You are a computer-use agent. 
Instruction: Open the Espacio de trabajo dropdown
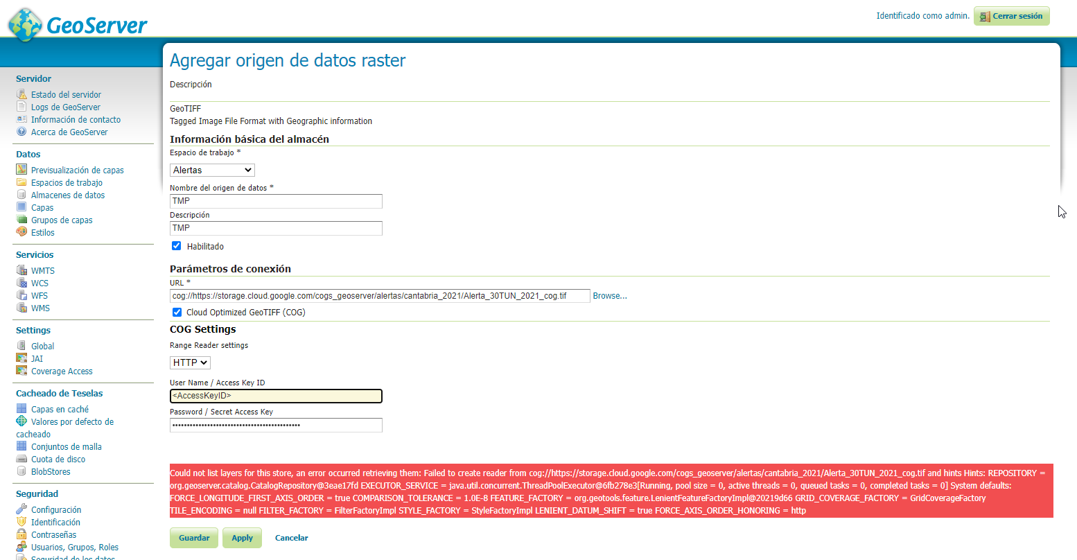(212, 170)
